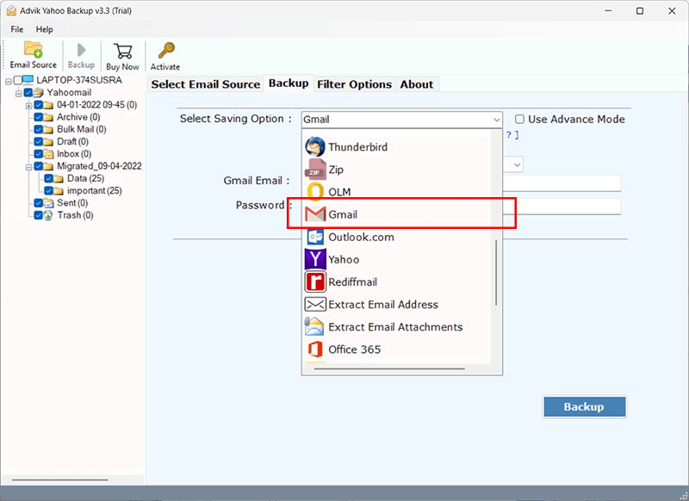This screenshot has width=689, height=501.
Task: Click the blue Backup button
Action: click(x=585, y=406)
